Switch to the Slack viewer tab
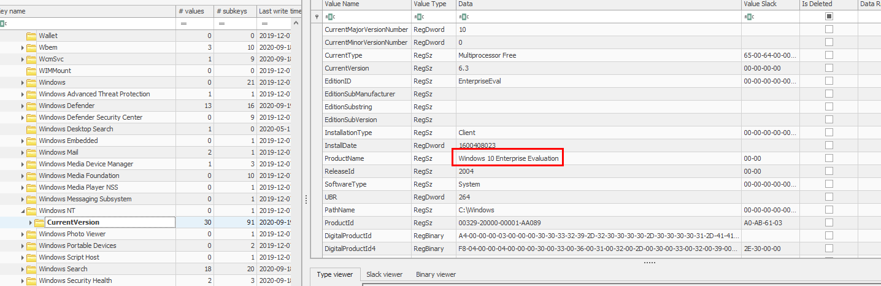The width and height of the screenshot is (881, 286). pyautogui.click(x=384, y=274)
